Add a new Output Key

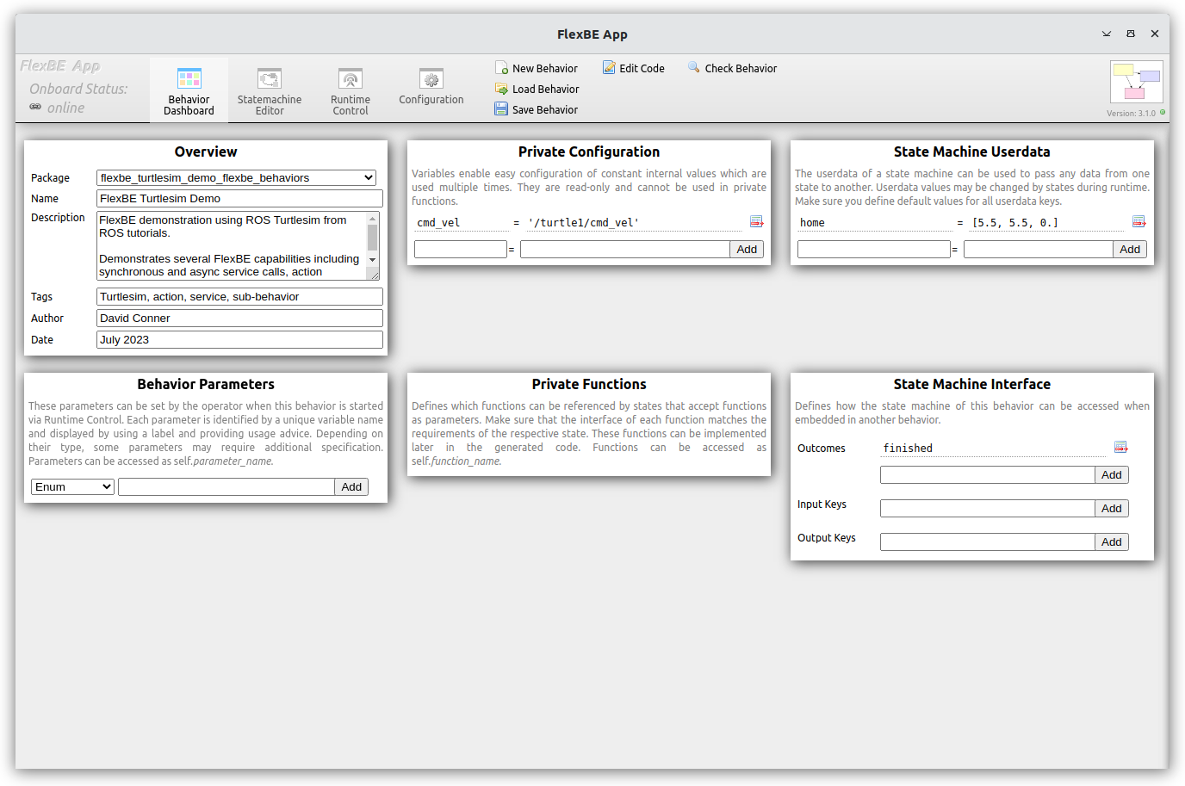click(1112, 542)
